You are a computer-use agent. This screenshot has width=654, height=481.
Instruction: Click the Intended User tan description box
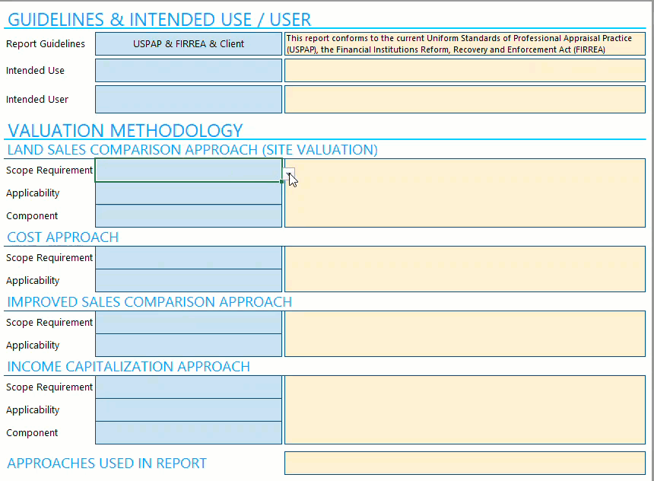click(465, 100)
